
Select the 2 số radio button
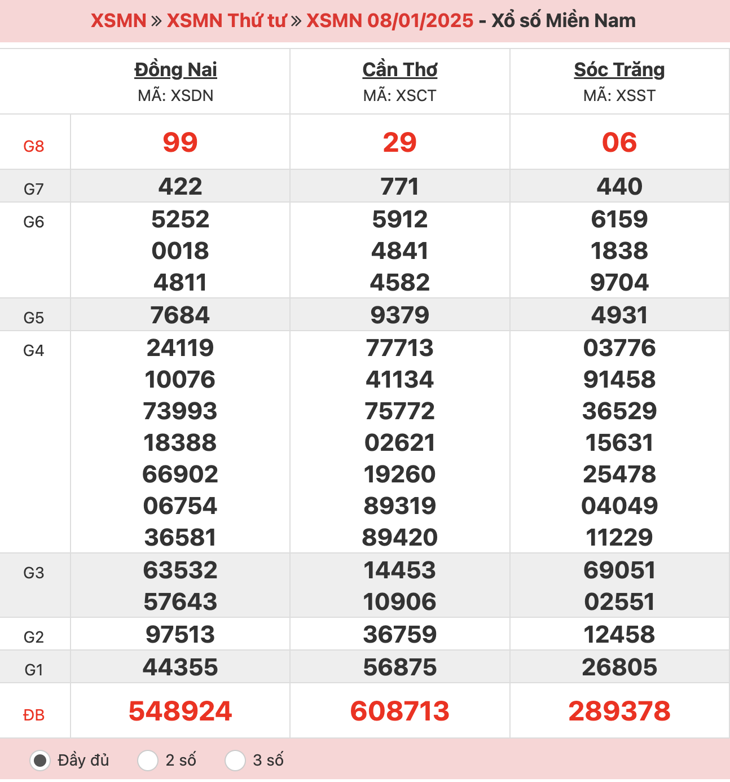click(x=148, y=760)
